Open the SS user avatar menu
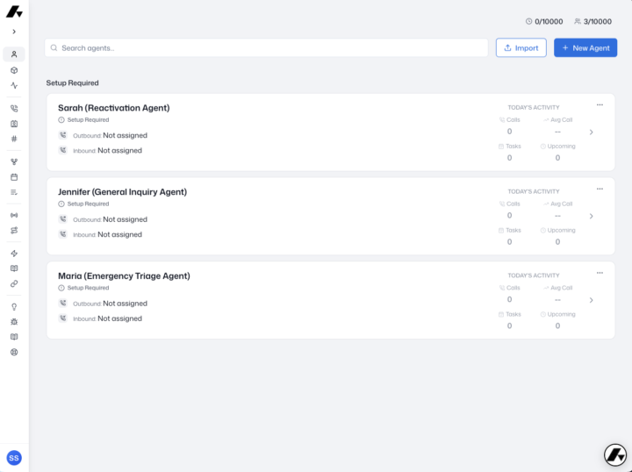The image size is (632, 472). tap(14, 458)
